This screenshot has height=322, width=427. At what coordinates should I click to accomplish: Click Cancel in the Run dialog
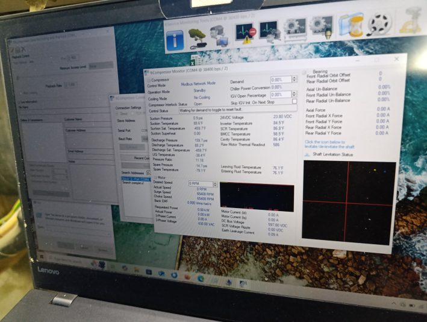tap(84, 248)
